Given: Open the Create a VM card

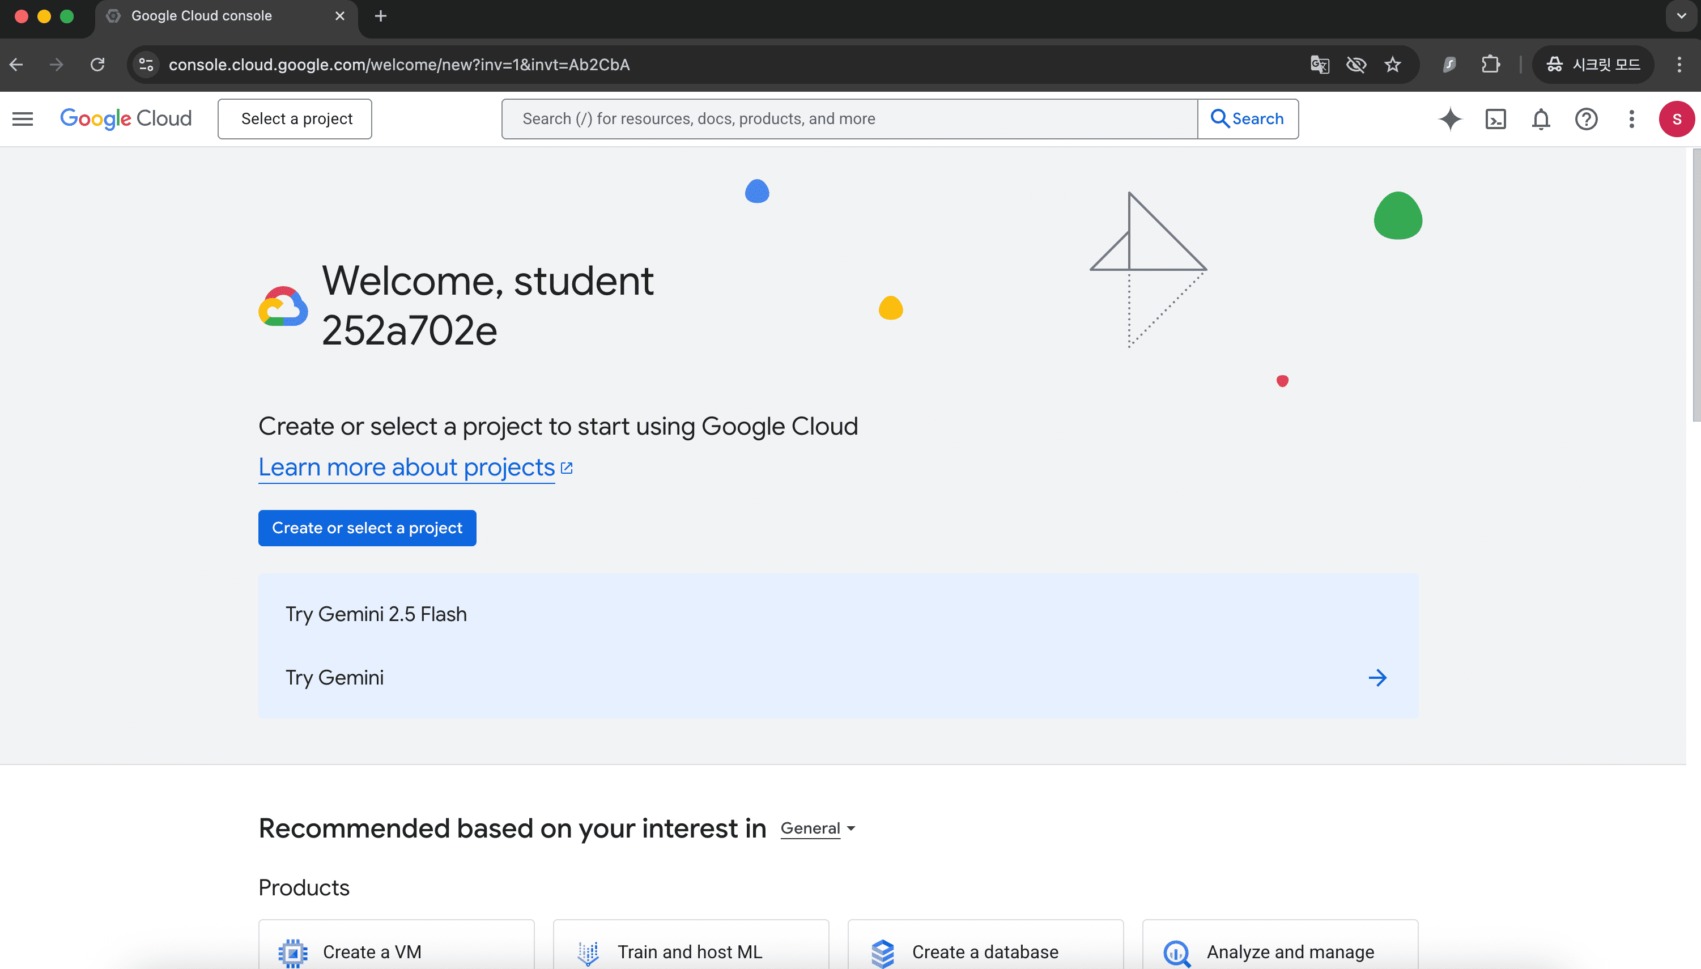Looking at the screenshot, I should pyautogui.click(x=396, y=945).
